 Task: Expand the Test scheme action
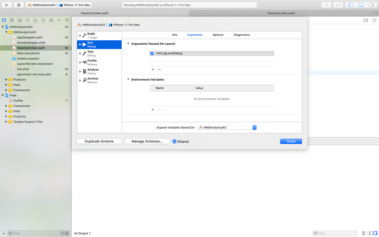80,53
